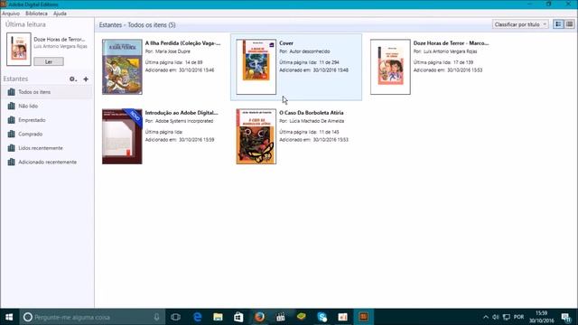Switch to list view icon

(x=569, y=24)
